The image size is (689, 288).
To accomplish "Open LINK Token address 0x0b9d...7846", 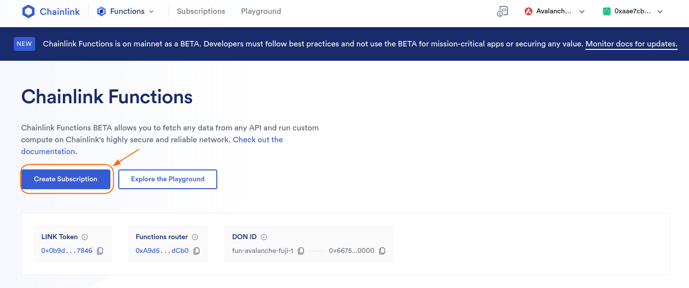I will [x=67, y=251].
